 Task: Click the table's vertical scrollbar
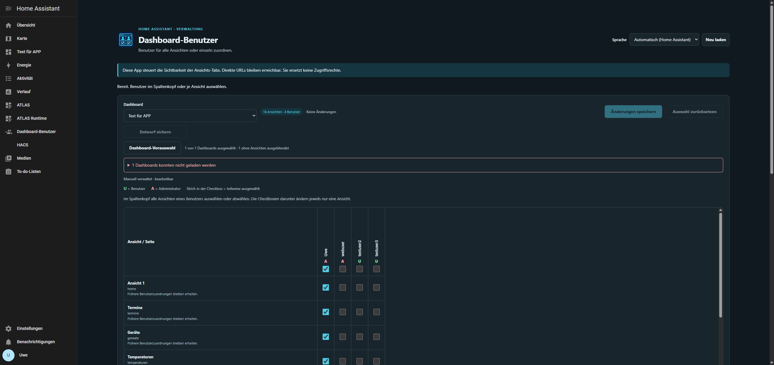click(720, 265)
